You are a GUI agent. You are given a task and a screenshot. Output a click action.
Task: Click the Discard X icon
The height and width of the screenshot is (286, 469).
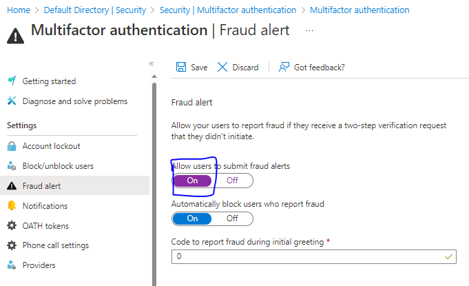222,67
